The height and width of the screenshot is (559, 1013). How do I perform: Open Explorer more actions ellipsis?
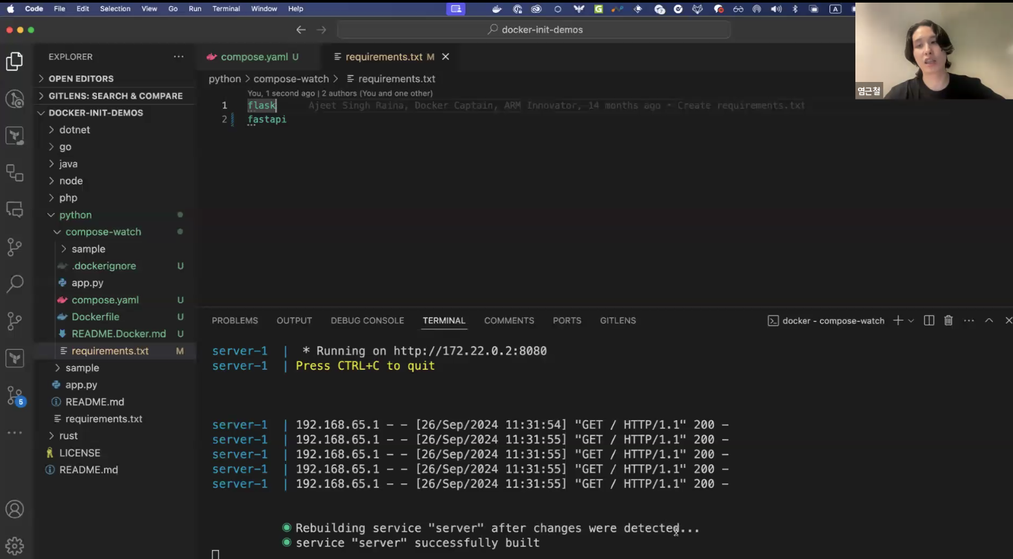(178, 57)
